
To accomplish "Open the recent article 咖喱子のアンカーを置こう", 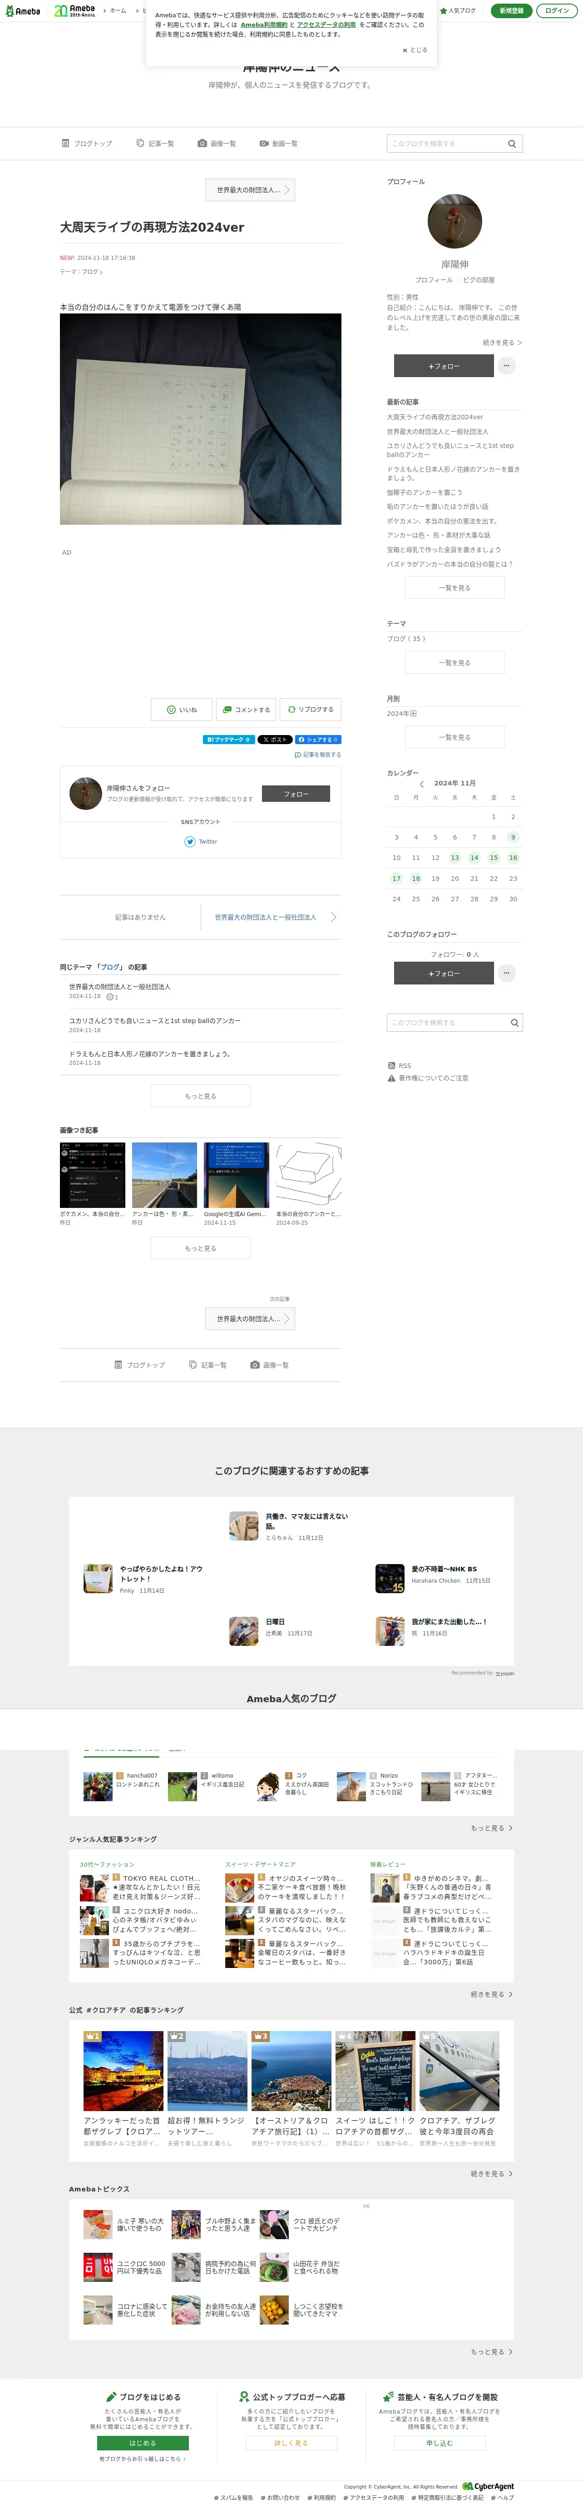I will (425, 493).
